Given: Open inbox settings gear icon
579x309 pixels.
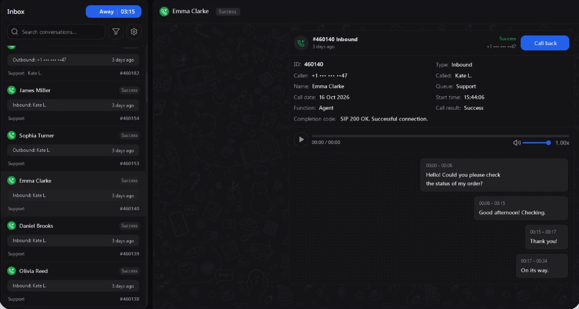Looking at the screenshot, I should [x=134, y=31].
